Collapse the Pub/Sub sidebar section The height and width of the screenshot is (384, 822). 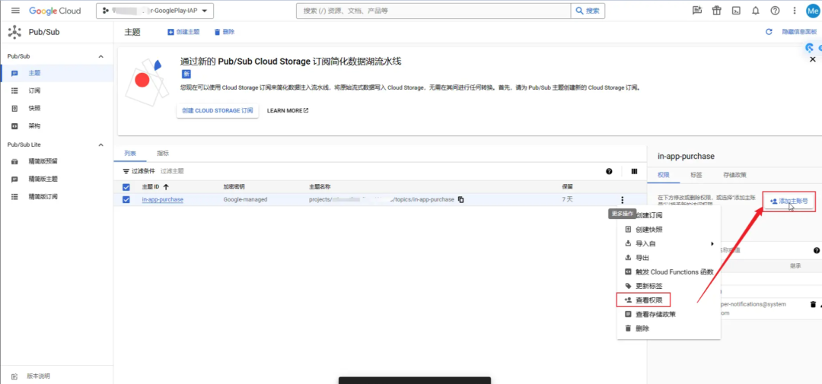point(101,56)
